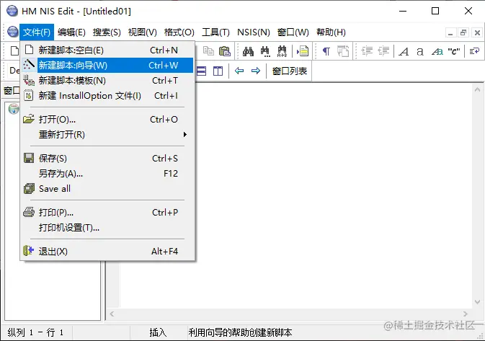Screen dimensions: 485x341
Task: Click the tile vertically window icon
Action: (x=218, y=71)
